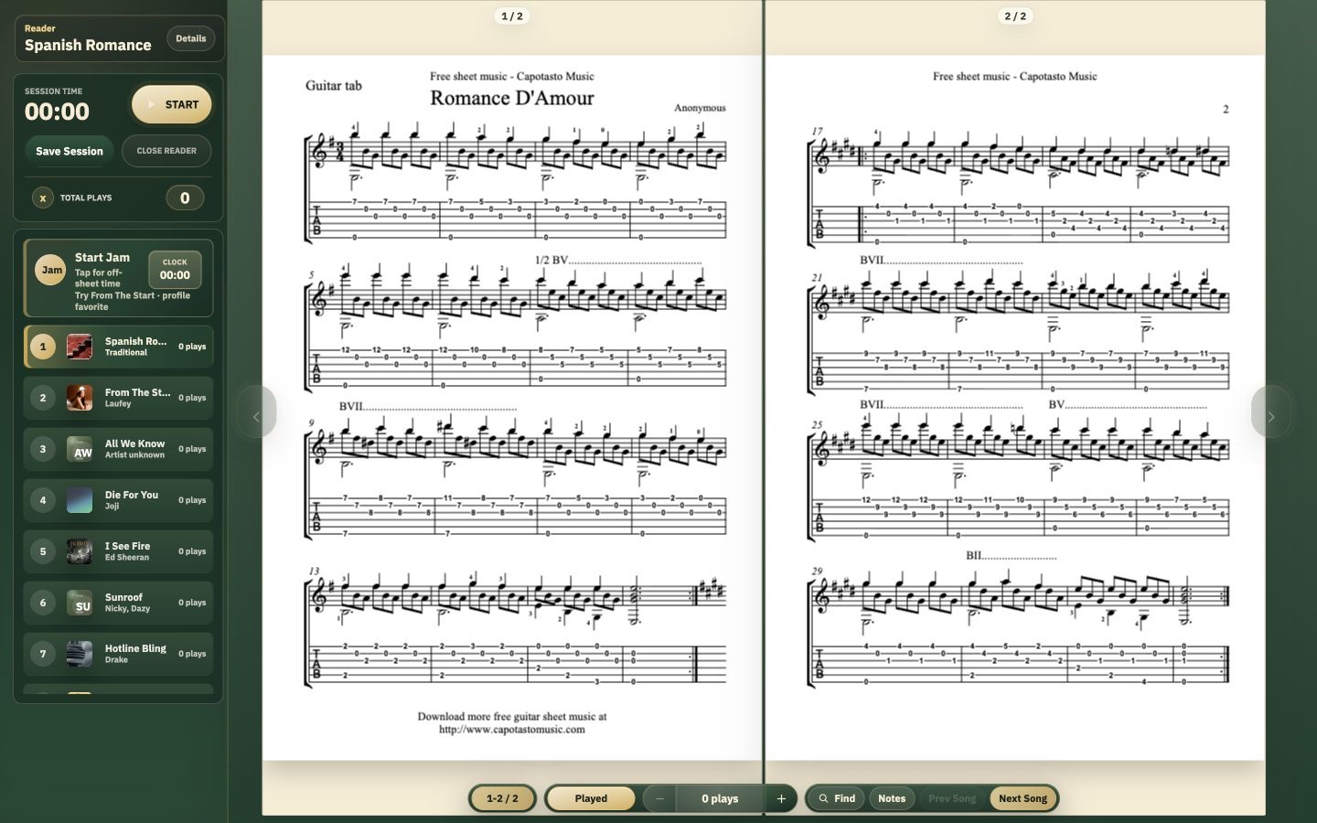Click Sunroof SU thumbnail
Screen dimensions: 1317x823
(80, 603)
